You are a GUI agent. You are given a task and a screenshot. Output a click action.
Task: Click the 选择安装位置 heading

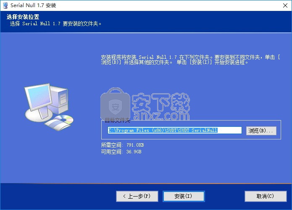click(x=23, y=17)
